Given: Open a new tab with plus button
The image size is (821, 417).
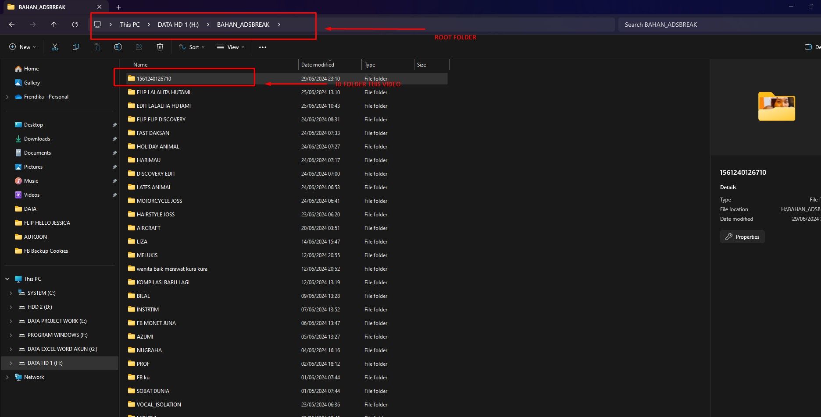Looking at the screenshot, I should point(118,7).
